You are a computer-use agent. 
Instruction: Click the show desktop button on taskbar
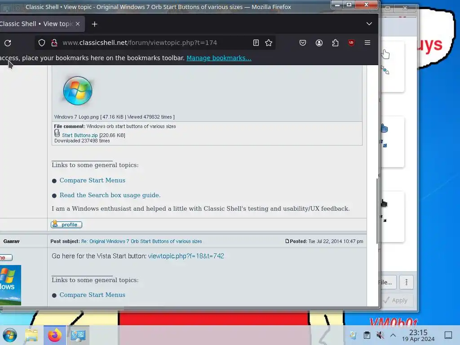[x=448, y=335]
